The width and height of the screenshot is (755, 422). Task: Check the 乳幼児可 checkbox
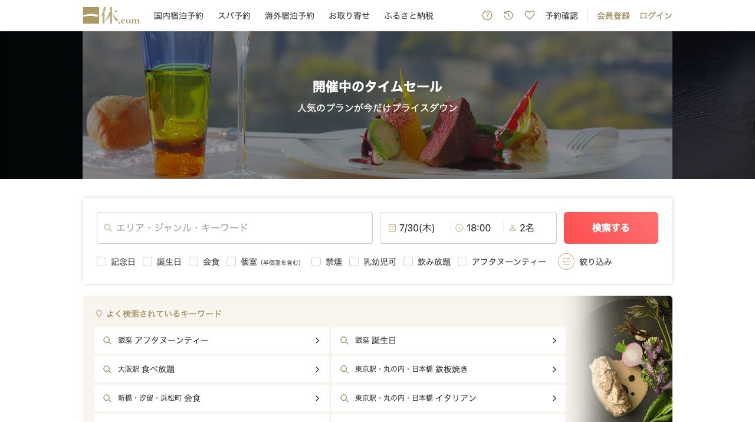point(354,261)
